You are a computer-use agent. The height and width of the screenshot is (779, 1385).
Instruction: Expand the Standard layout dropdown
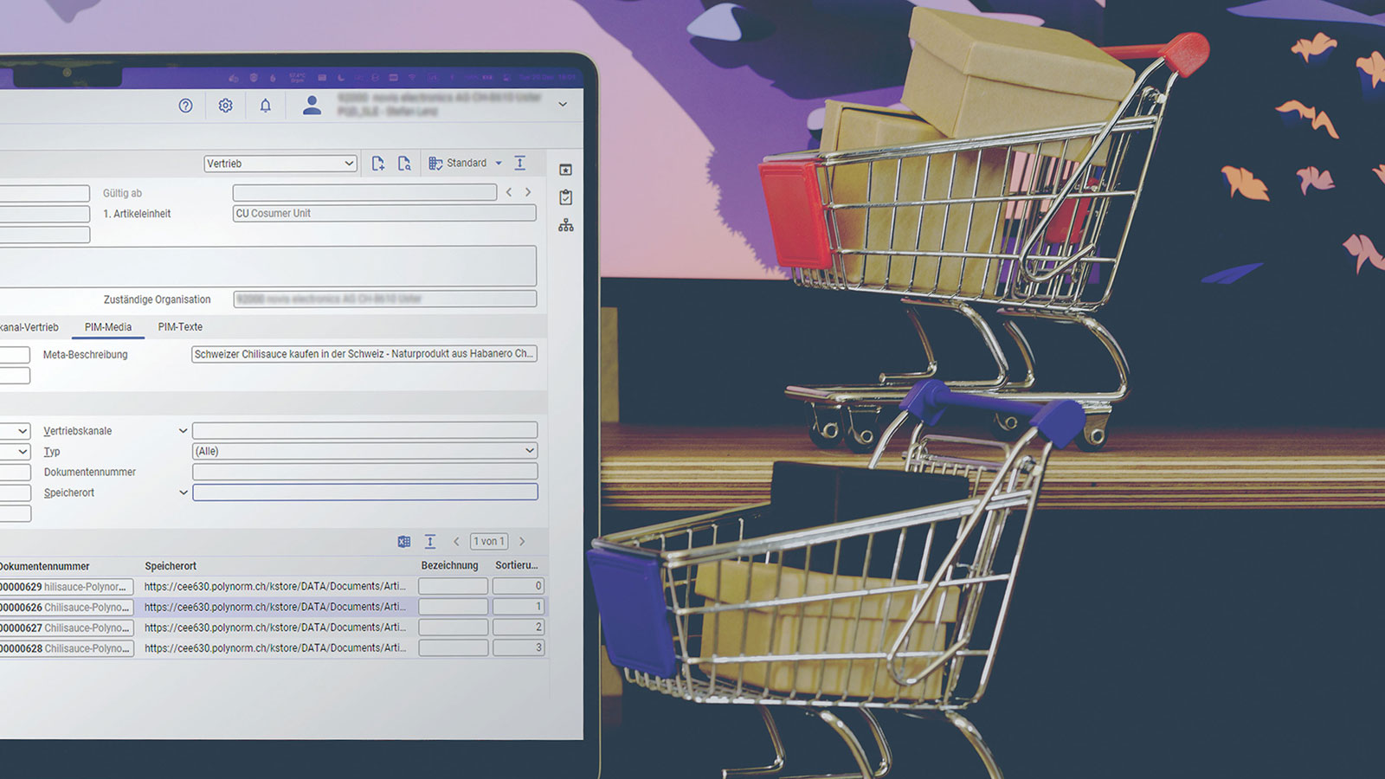coord(498,164)
